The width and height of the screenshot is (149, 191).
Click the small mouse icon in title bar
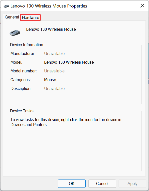pos(6,6)
